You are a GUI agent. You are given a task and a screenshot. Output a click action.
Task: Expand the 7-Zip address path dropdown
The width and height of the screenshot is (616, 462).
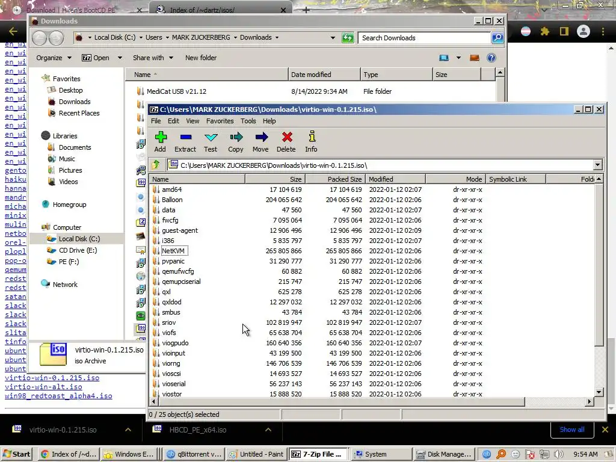tap(597, 165)
